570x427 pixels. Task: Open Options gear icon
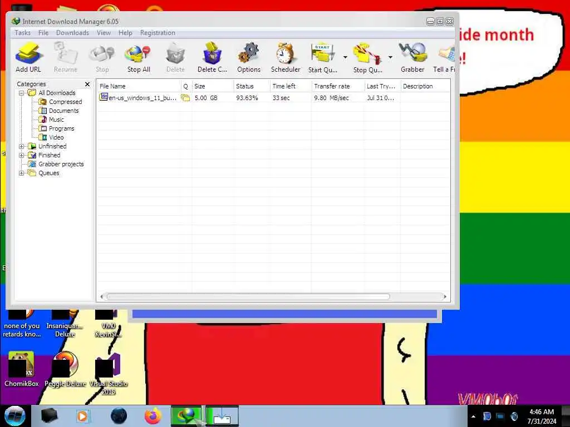(249, 57)
